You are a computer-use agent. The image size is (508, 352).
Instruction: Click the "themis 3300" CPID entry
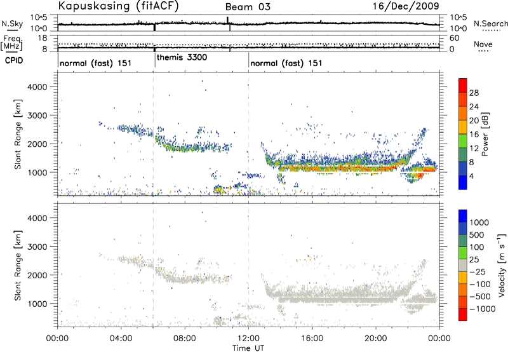point(182,58)
